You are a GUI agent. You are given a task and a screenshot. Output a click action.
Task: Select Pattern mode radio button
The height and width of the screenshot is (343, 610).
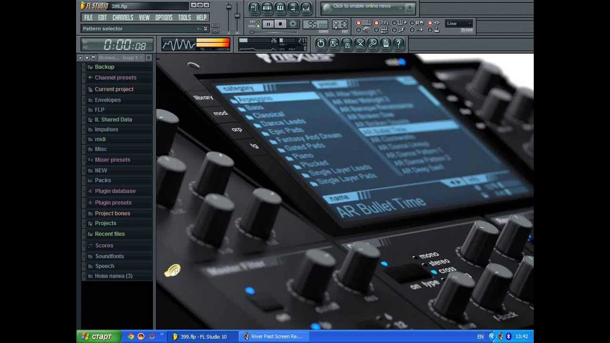(258, 21)
